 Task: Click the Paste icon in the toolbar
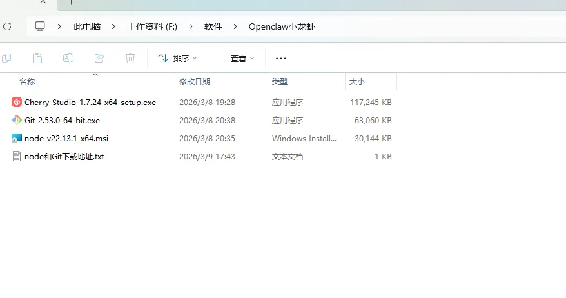coord(37,58)
